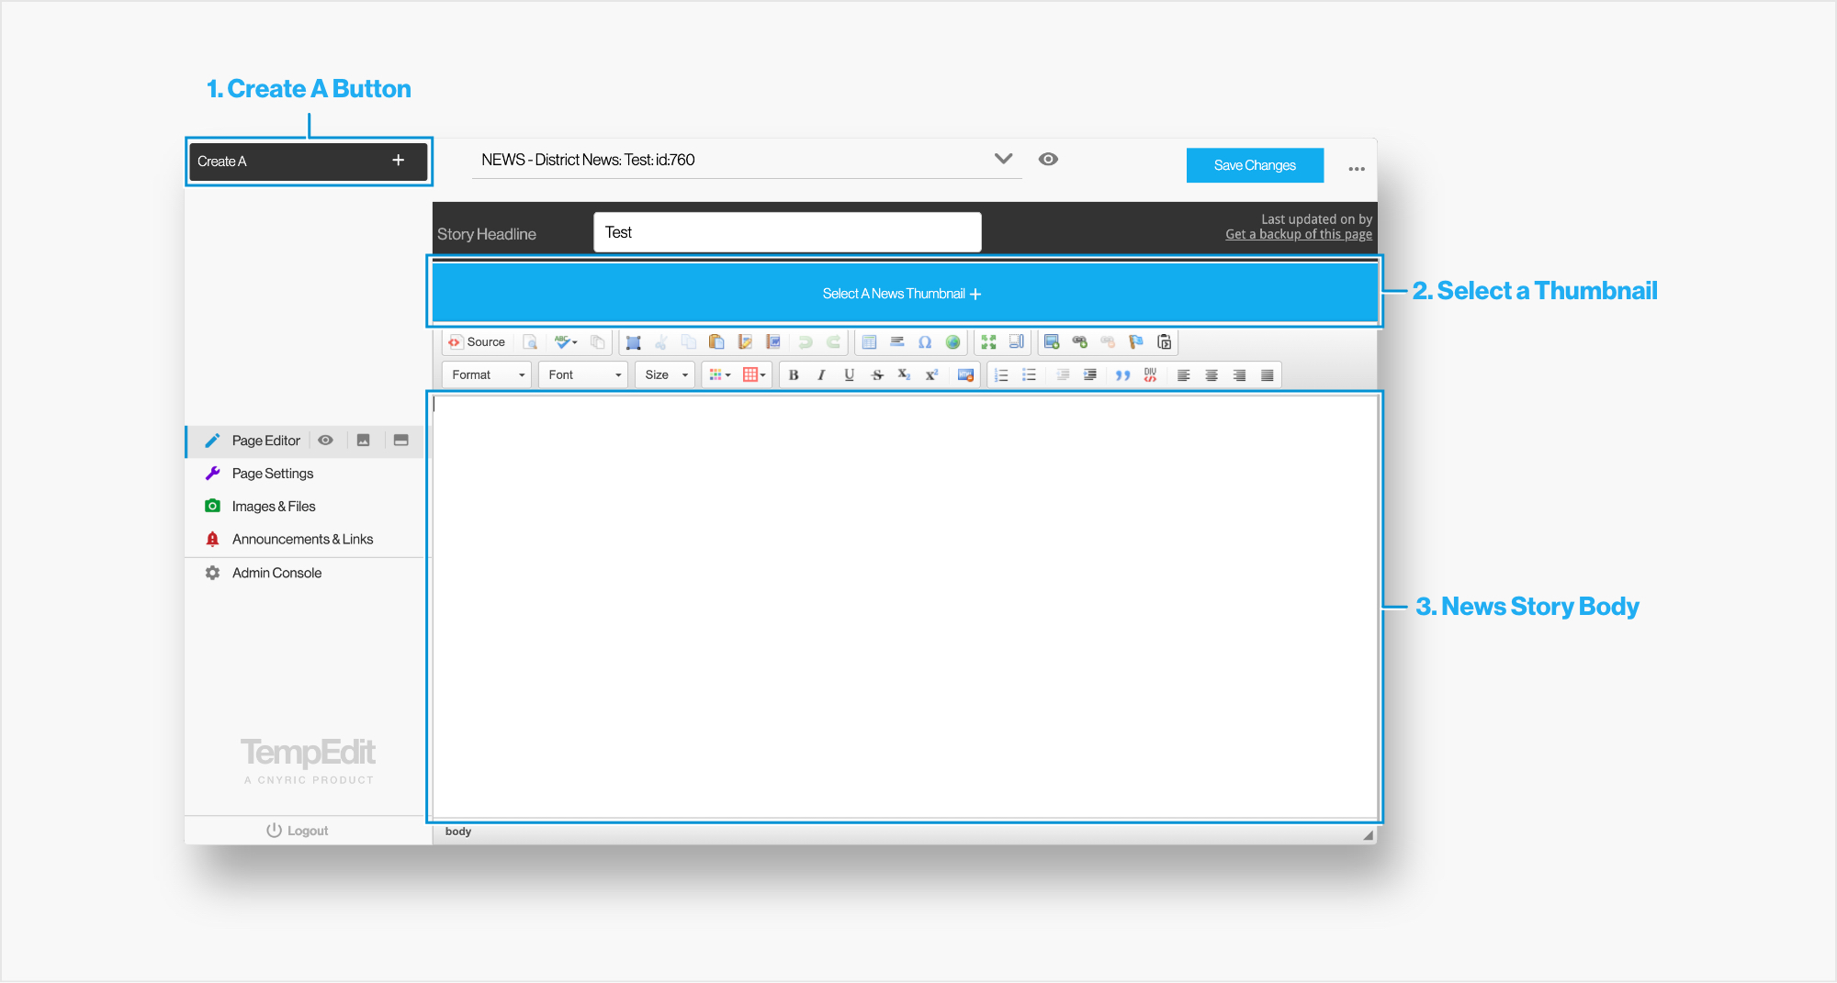This screenshot has height=983, width=1837.
Task: Click the Source code view button
Action: (477, 342)
